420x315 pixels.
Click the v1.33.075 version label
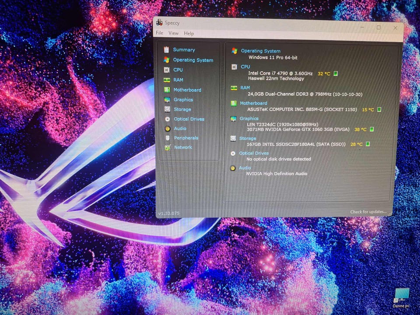pos(169,213)
